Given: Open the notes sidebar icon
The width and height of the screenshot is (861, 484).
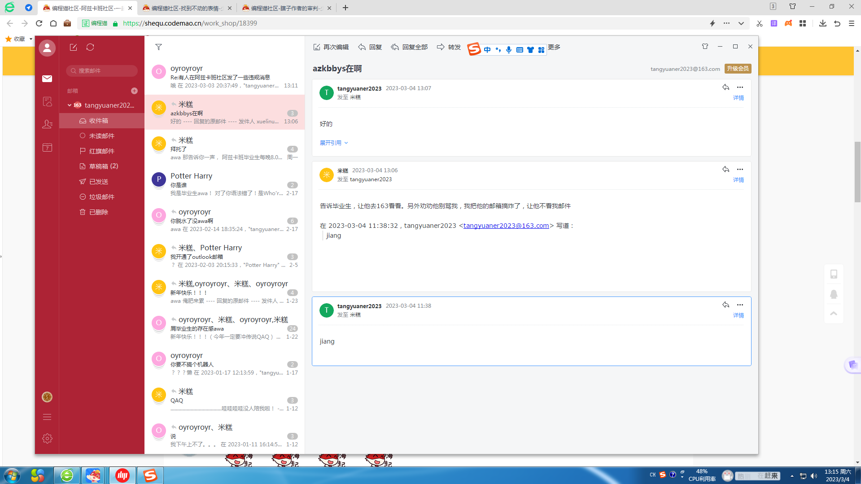Looking at the screenshot, I should pos(47,101).
